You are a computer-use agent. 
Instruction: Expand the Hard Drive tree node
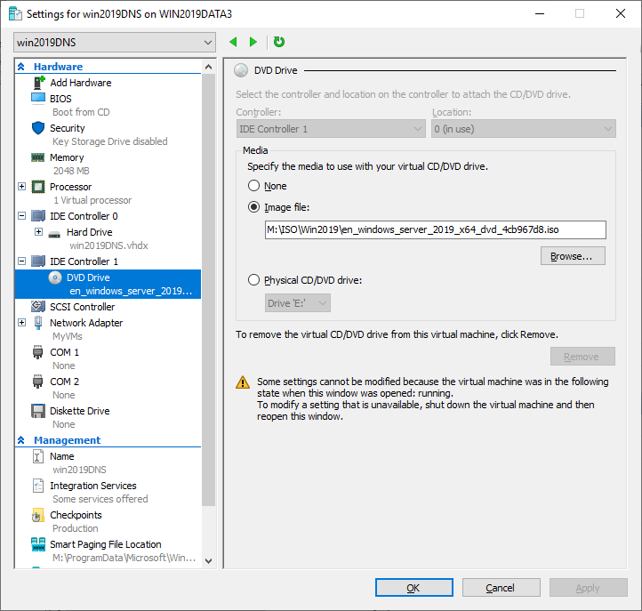(x=38, y=232)
